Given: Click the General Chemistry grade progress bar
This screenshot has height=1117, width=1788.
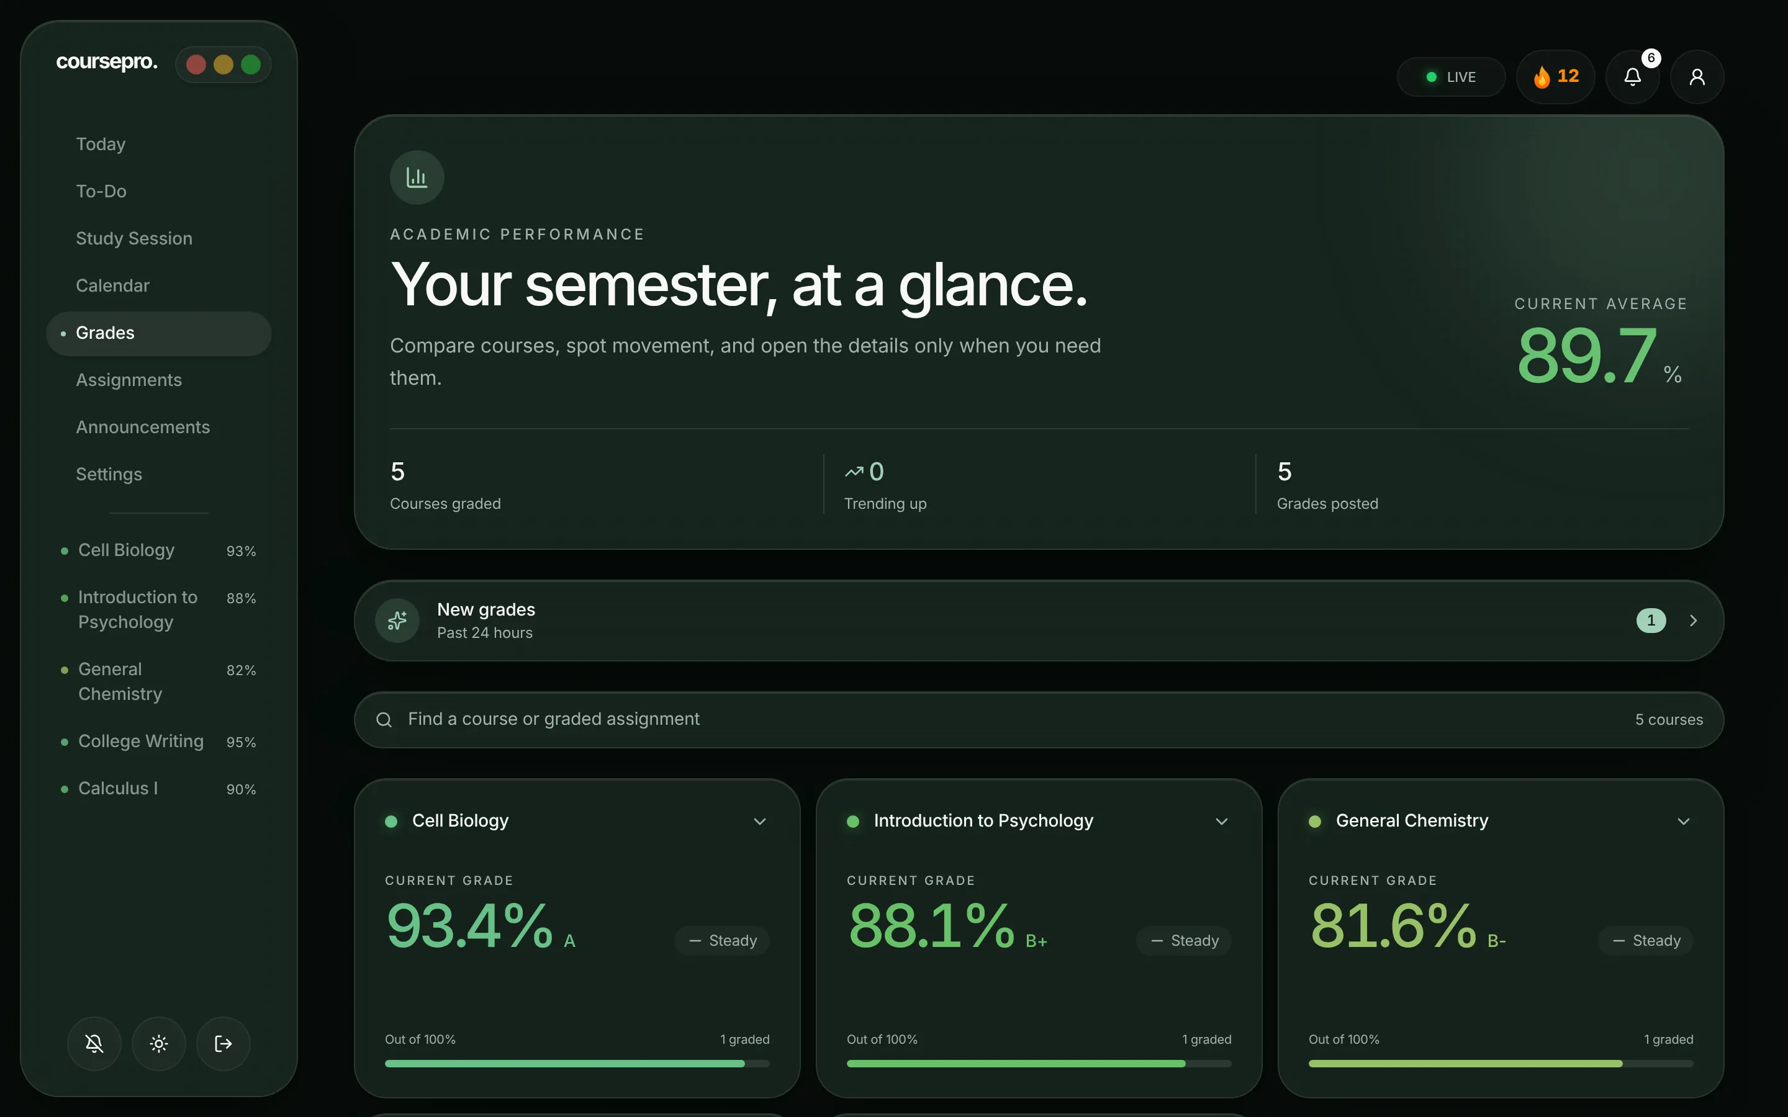Looking at the screenshot, I should click(x=1501, y=1064).
